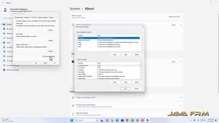Image resolution: width=219 pixels, height=123 pixels.
Task: Click the Rename this PC button
Action: [x=174, y=17]
